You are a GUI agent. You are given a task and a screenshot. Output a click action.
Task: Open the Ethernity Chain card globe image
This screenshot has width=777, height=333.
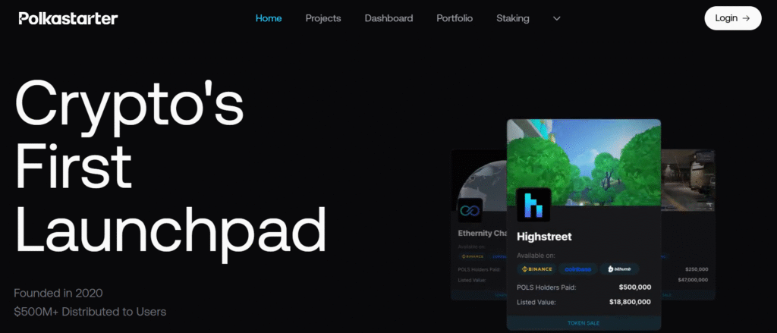[x=479, y=180]
